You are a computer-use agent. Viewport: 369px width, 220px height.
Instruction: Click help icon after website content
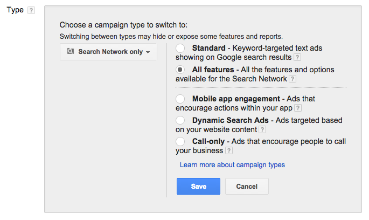coord(262,129)
